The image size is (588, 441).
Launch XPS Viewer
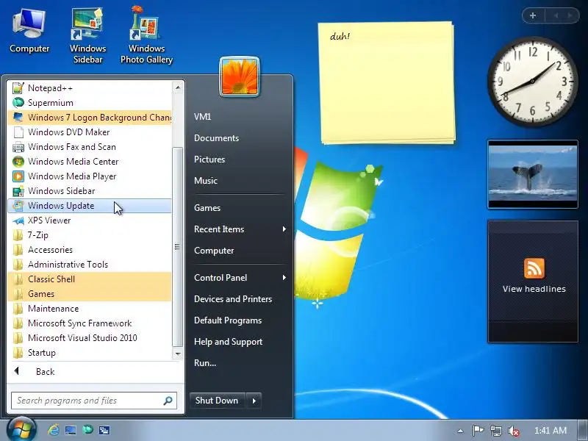click(89, 220)
